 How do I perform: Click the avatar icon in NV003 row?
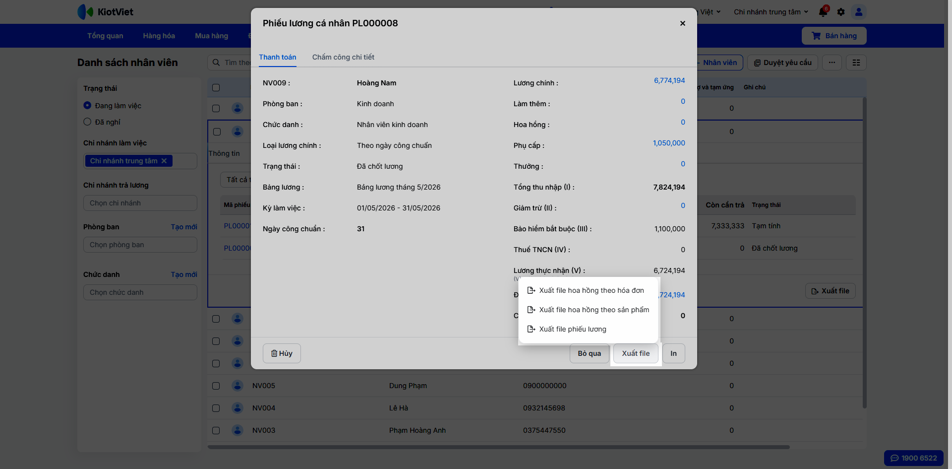[238, 430]
